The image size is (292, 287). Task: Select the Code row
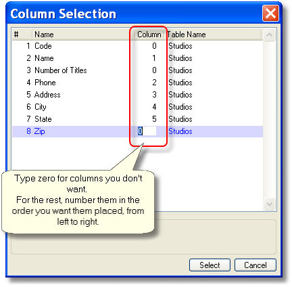137,46
